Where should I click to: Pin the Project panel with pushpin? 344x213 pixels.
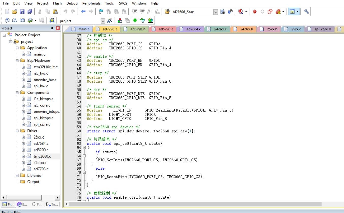[x=52, y=28]
